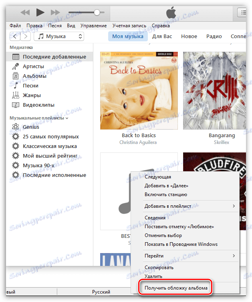Open the Песня menu
252x302 pixels.
click(55, 26)
